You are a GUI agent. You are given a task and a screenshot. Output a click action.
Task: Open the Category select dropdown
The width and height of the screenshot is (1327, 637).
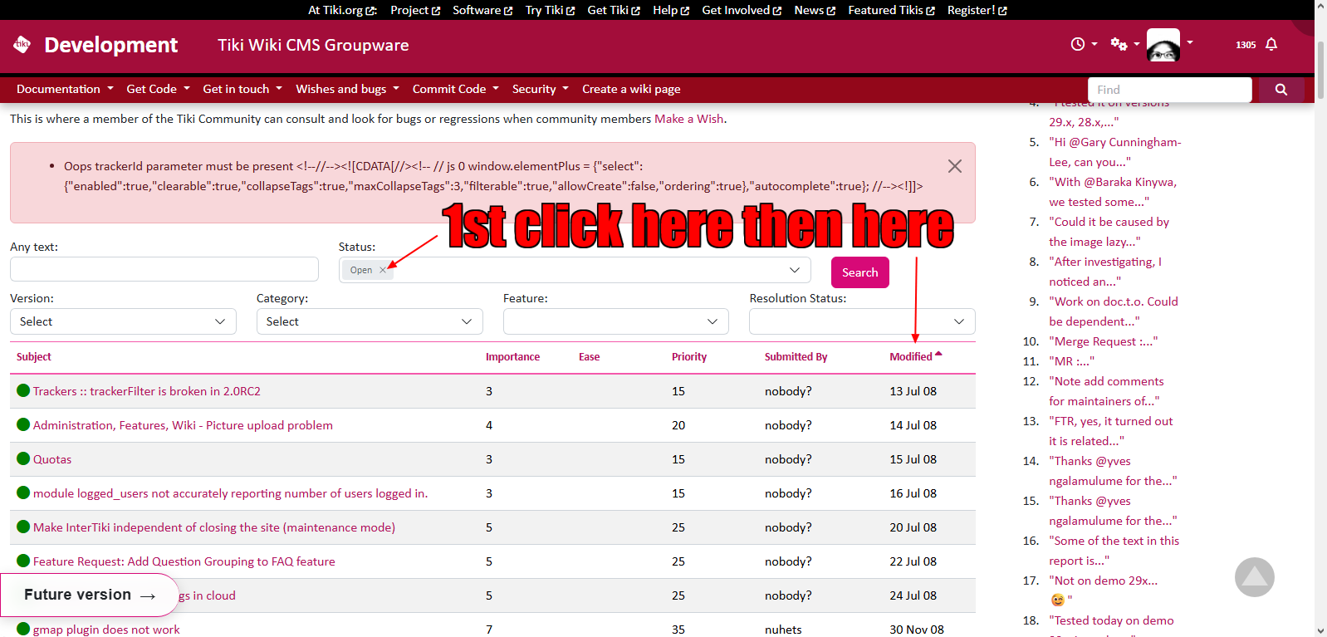tap(370, 321)
